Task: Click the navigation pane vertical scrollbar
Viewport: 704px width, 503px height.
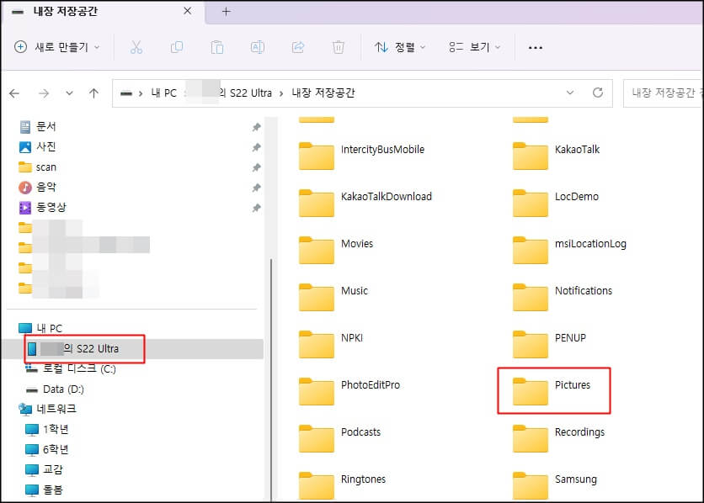Action: 270,379
